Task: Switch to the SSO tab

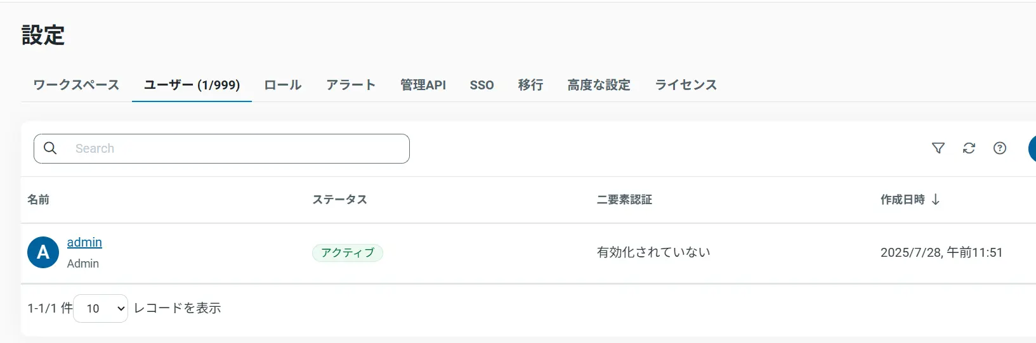Action: 482,85
